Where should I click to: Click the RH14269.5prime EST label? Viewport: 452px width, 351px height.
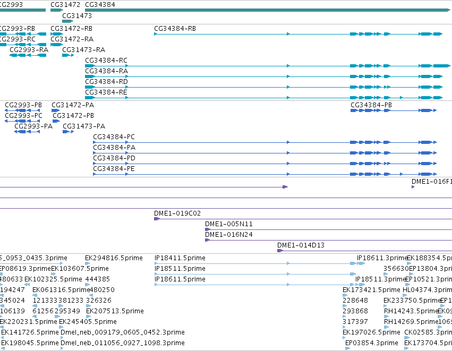pos(411,322)
